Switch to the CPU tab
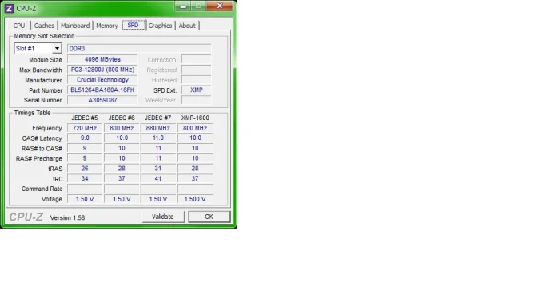The image size is (546, 307). [19, 26]
